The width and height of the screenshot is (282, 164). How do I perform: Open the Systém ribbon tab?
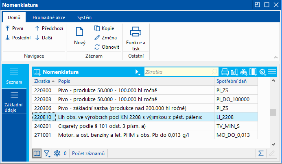pyautogui.click(x=84, y=17)
